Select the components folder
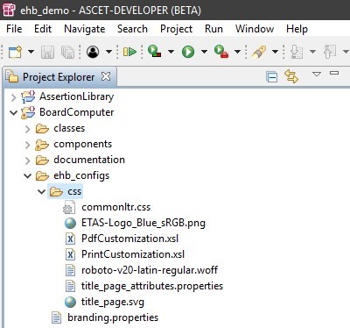Viewport: 350px width, 328px height. (x=82, y=144)
